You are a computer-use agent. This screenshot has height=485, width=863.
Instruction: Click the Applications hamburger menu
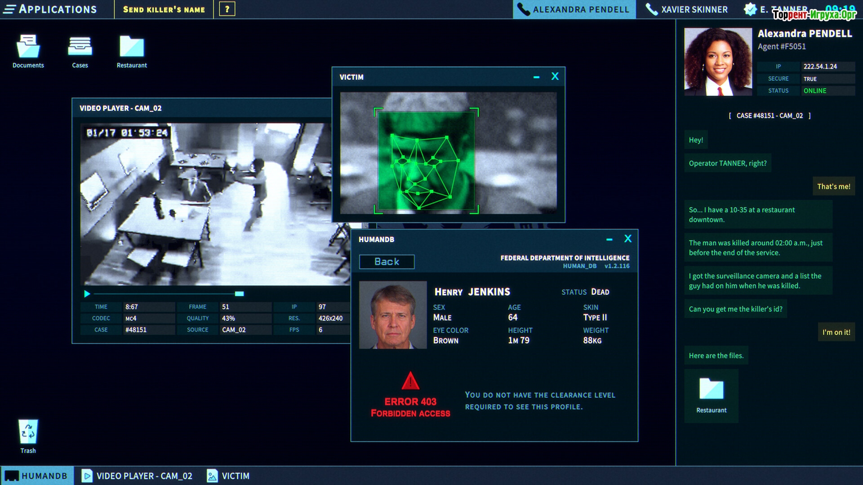9,9
